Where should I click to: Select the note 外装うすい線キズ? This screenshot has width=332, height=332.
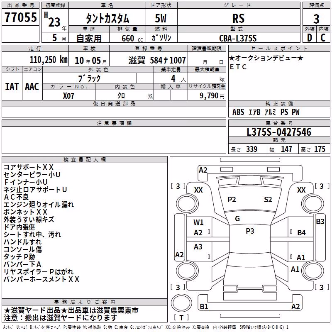tap(29, 220)
